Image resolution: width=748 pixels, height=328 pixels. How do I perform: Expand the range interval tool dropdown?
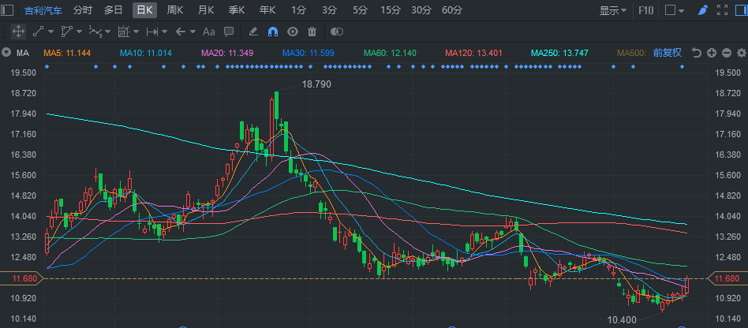point(165,32)
